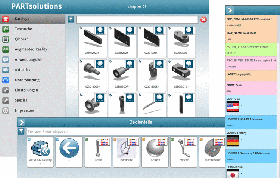Screen dimensions: 280x178
Task: Open part thumbnail 023013008
Action: [x=152, y=76]
